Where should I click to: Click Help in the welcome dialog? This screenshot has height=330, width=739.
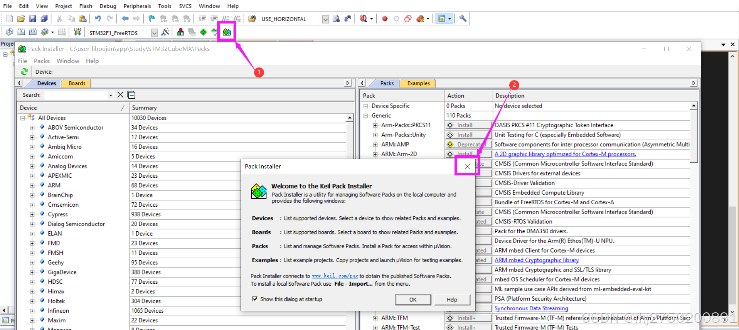(x=452, y=300)
